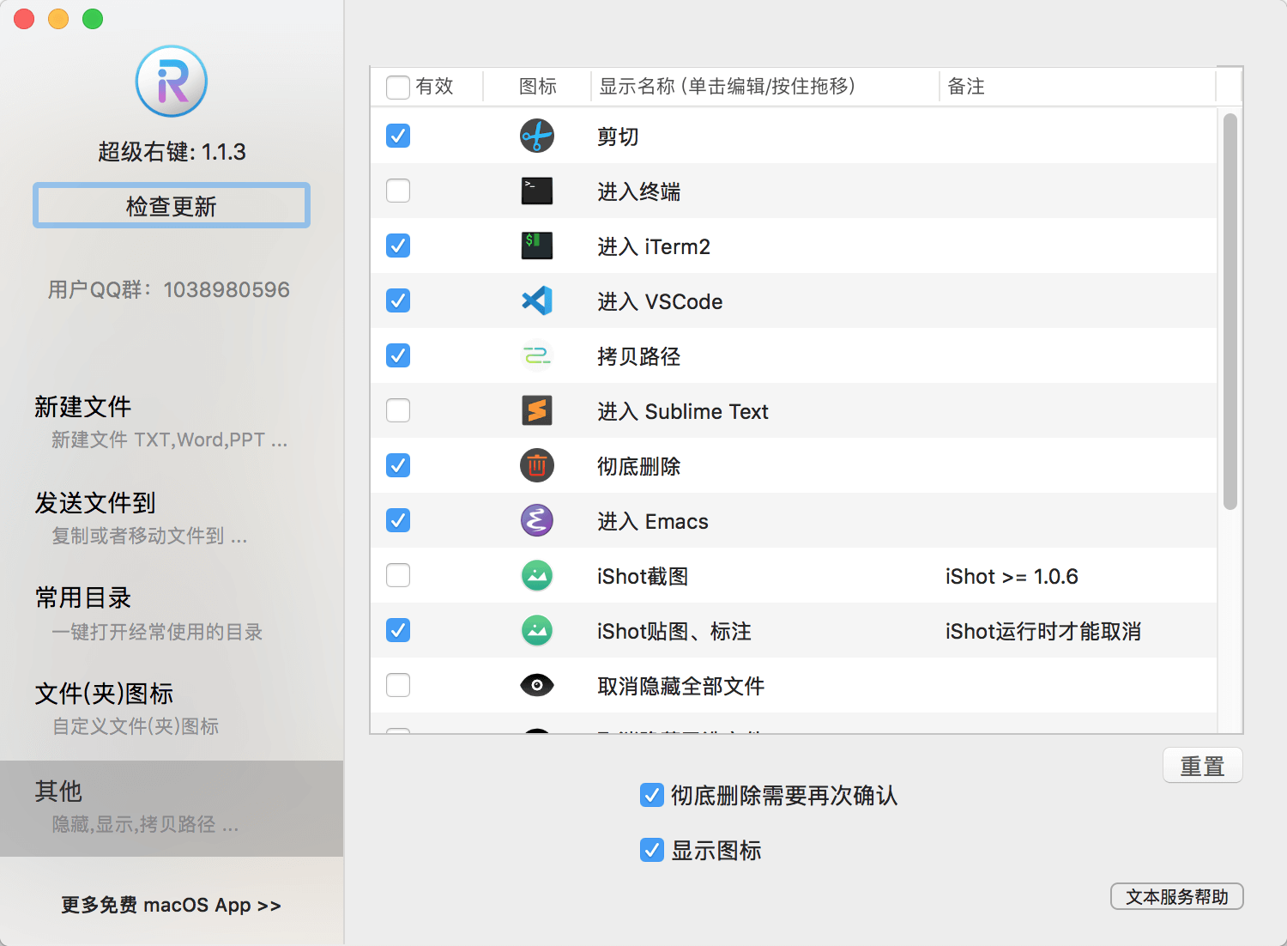1287x946 pixels.
Task: Toggle the 拷贝路径 checkbox
Action: (398, 355)
